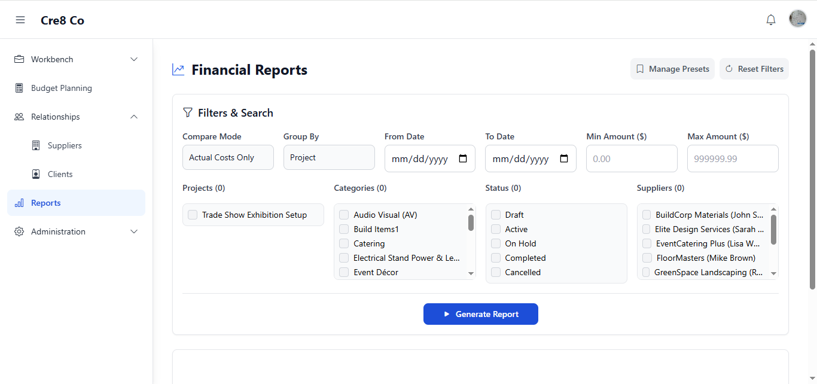
Task: Open the Group By dropdown
Action: tap(329, 157)
